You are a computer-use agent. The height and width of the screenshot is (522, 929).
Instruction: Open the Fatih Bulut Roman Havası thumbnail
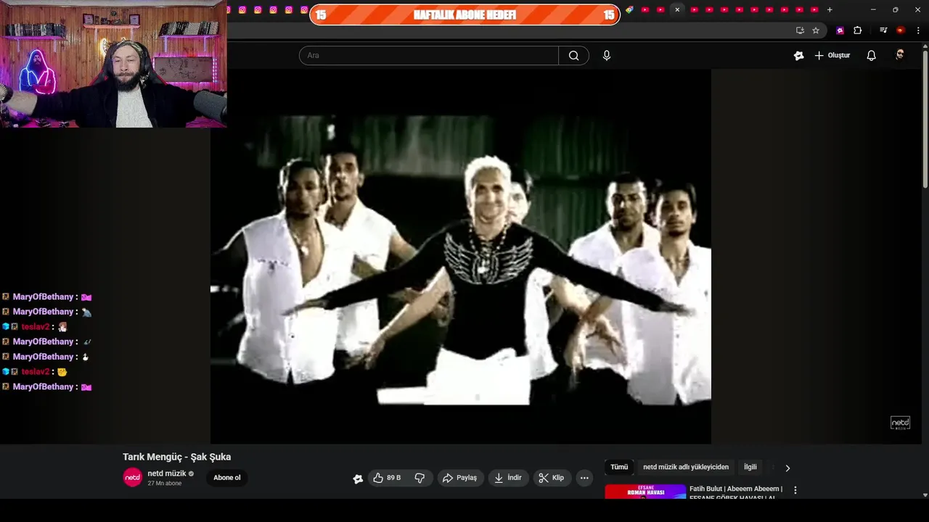(x=645, y=492)
